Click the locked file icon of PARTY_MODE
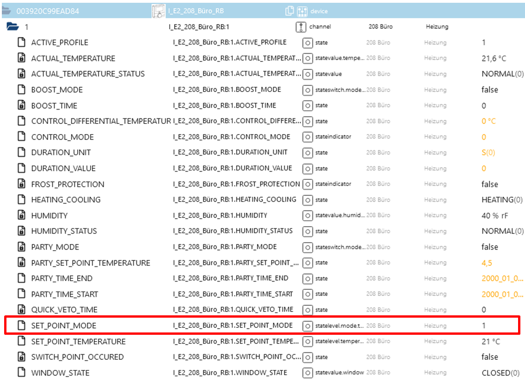The height and width of the screenshot is (381, 525). click(21, 247)
